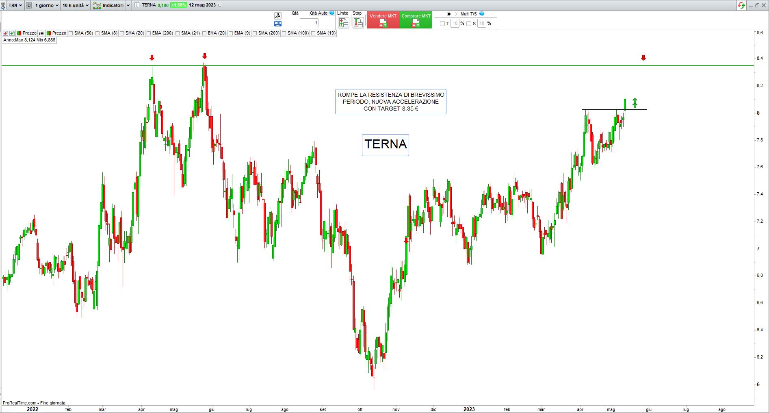
Task: Click the help bubble next to Qtà Auto
Action: pos(332,13)
